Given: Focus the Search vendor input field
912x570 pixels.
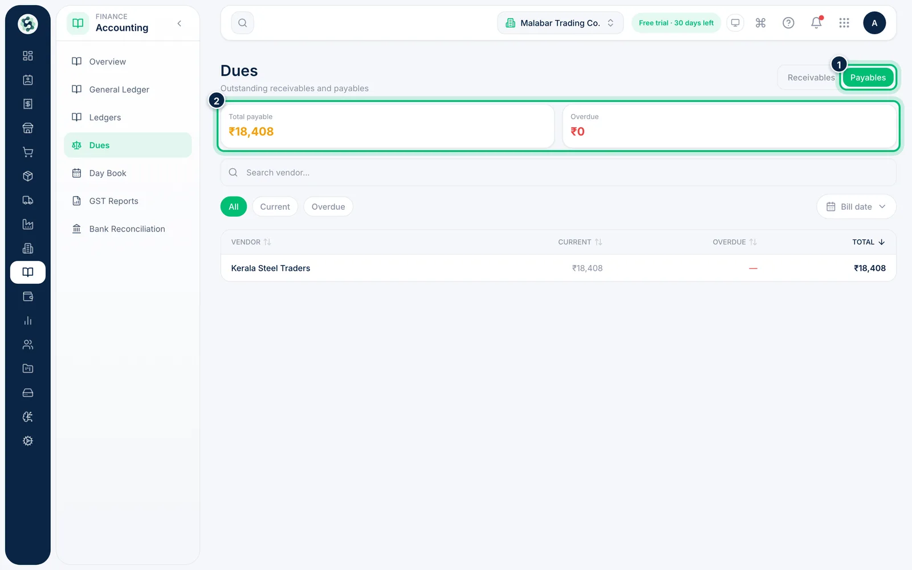Looking at the screenshot, I should pyautogui.click(x=559, y=173).
